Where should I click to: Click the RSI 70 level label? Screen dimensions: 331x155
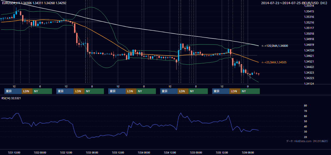tap(305, 111)
